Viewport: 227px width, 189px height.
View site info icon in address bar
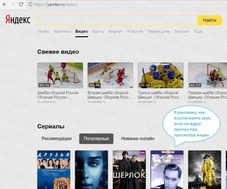click(x=30, y=4)
